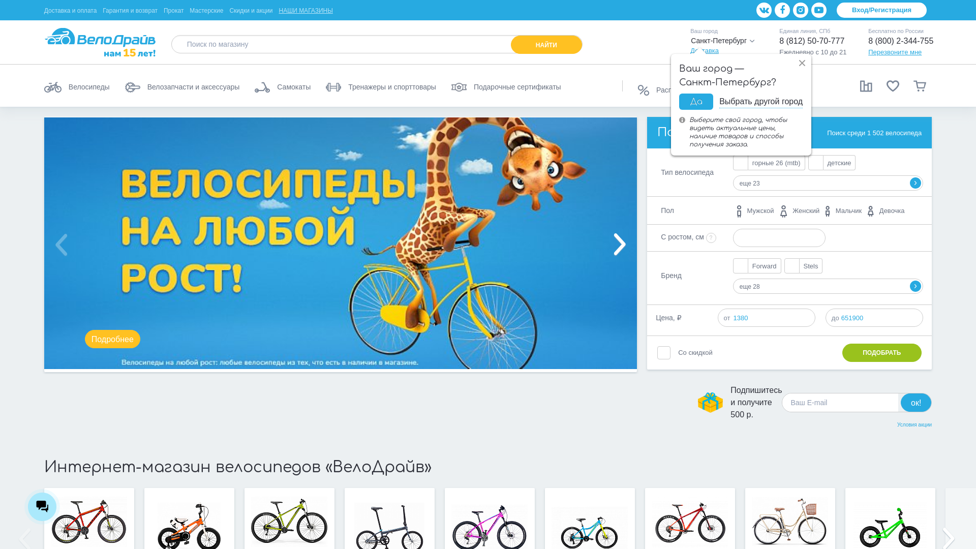The width and height of the screenshot is (976, 549).
Task: Click the scooter icon next to Самокаты
Action: [x=262, y=87]
